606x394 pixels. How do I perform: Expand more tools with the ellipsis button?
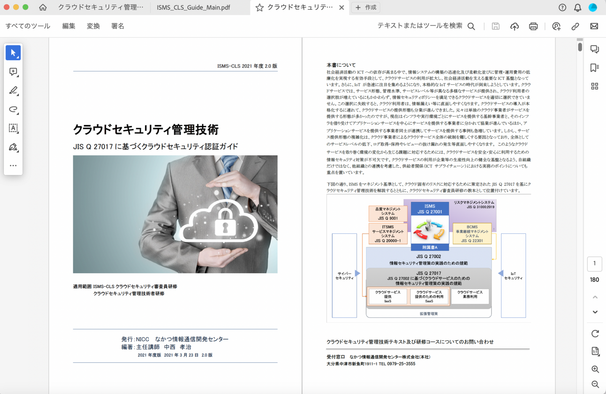[13, 166]
